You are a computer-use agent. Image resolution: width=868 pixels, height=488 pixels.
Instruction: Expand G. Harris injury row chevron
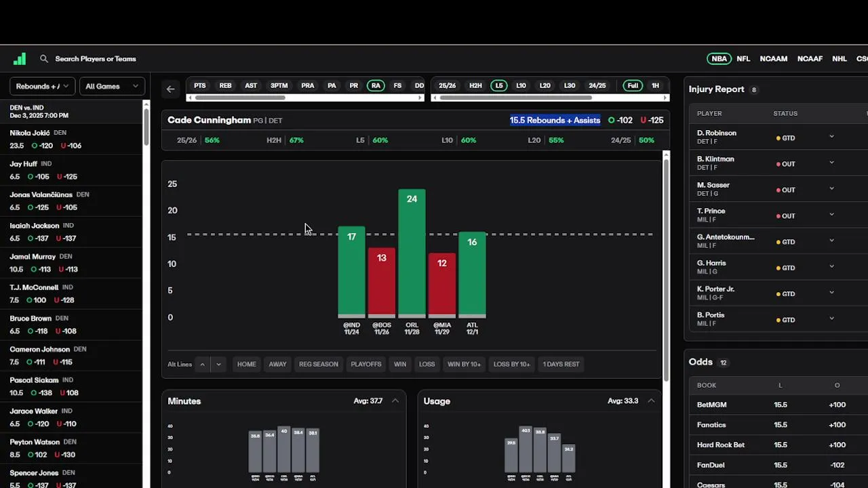pos(831,267)
